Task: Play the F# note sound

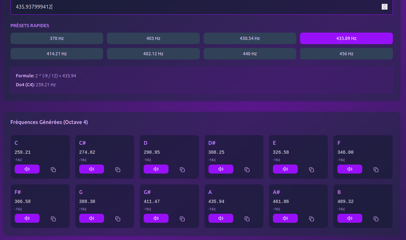Action: coord(27,218)
